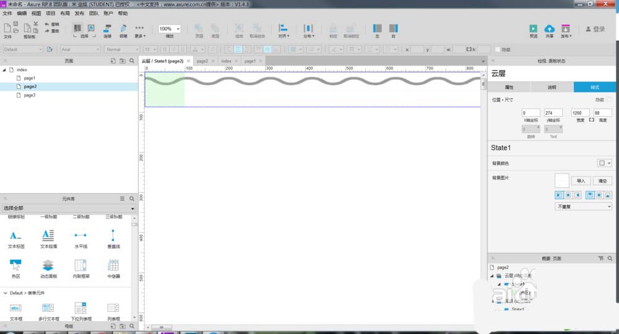
Task: Select the 连接 (Connector) tool
Action: pyautogui.click(x=107, y=28)
